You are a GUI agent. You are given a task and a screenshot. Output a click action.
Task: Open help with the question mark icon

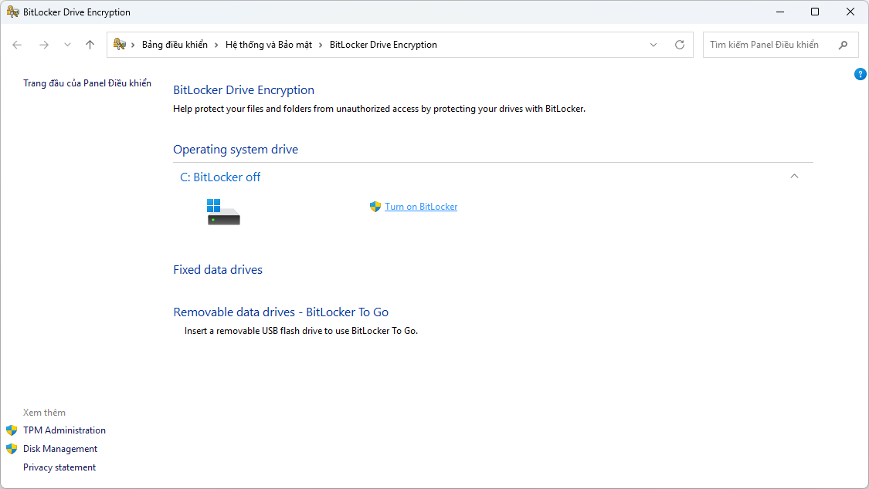pos(861,74)
